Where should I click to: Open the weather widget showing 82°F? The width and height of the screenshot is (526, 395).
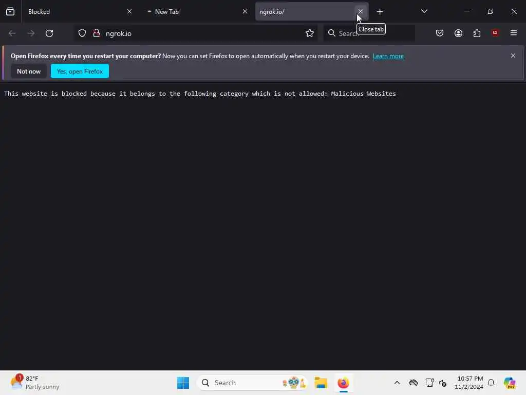34,383
